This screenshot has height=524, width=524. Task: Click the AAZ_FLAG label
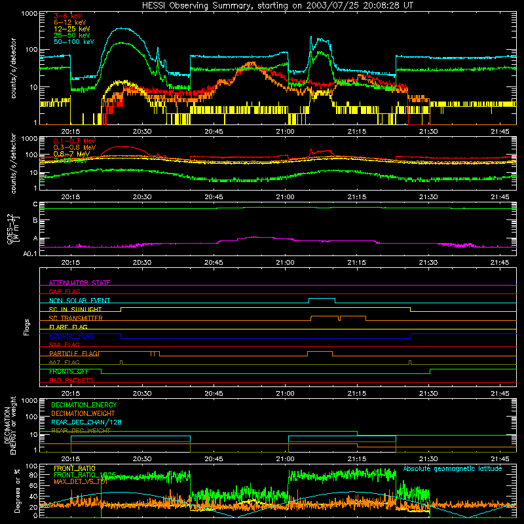[x=64, y=362]
